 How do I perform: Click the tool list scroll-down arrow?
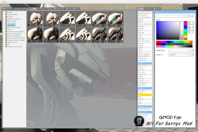pyautogui.click(x=153, y=126)
